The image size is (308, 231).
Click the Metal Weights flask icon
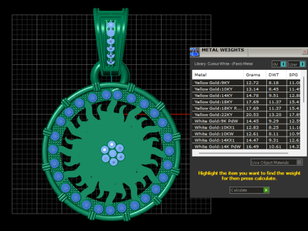point(194,52)
